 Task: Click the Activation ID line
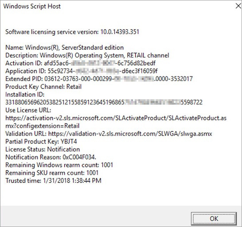coord(80,63)
